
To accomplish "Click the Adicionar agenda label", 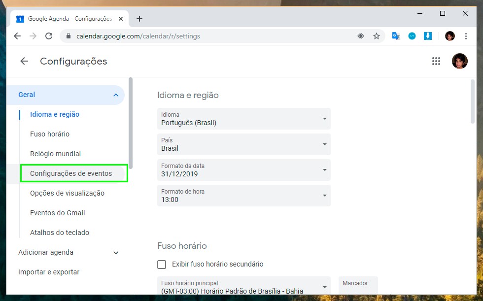I will [x=45, y=252].
